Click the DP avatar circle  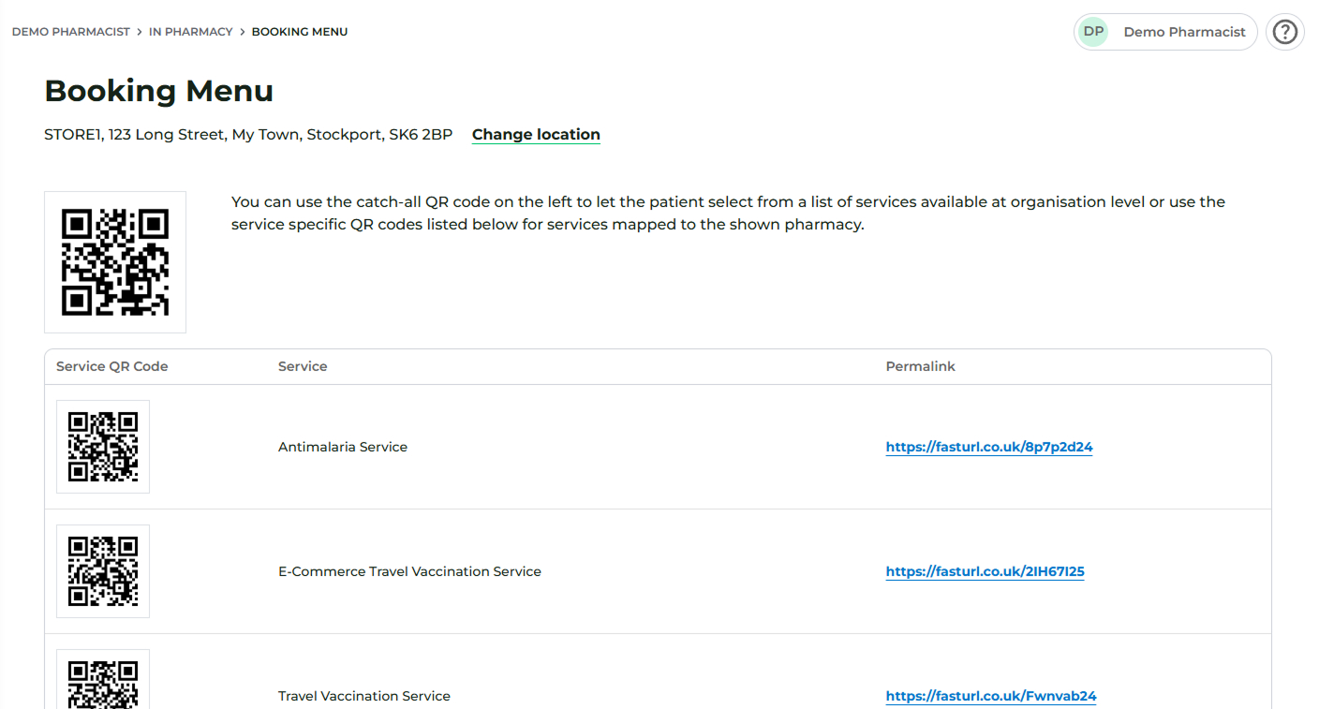coord(1092,32)
